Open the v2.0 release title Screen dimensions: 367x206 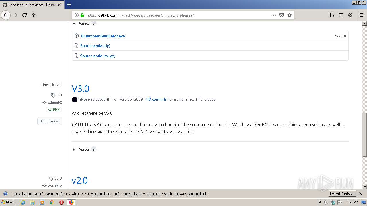[80, 180]
